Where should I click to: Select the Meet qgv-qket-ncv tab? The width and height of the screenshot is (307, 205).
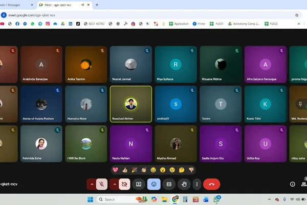58,5
